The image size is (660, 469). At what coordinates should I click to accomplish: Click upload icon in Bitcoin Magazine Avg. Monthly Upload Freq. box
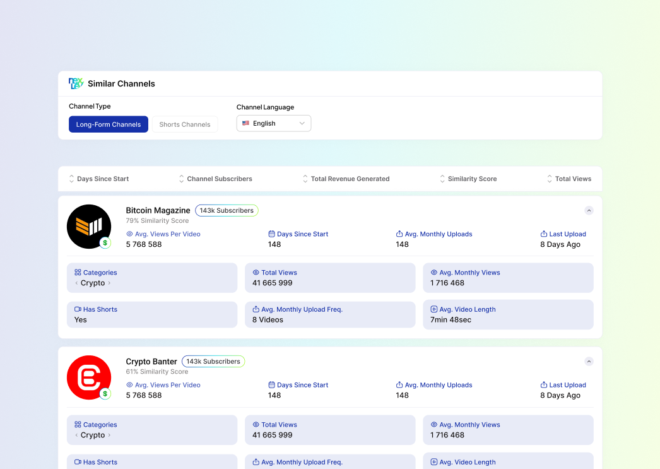[256, 309]
